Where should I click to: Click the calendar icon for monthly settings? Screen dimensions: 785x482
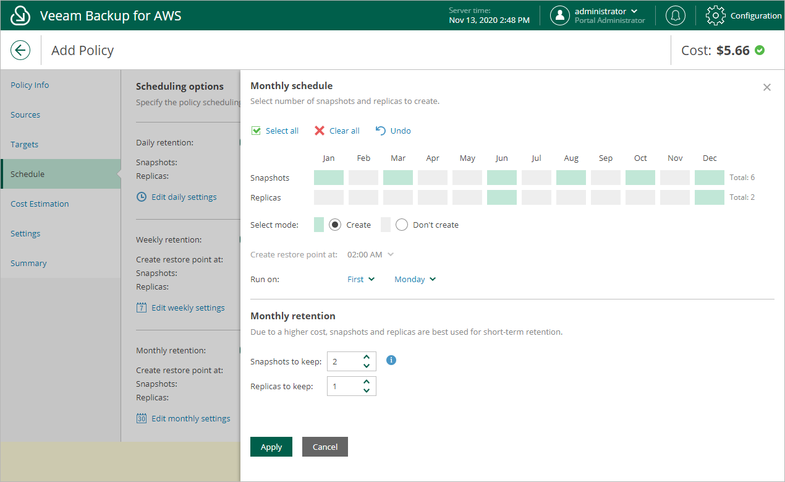click(x=142, y=418)
